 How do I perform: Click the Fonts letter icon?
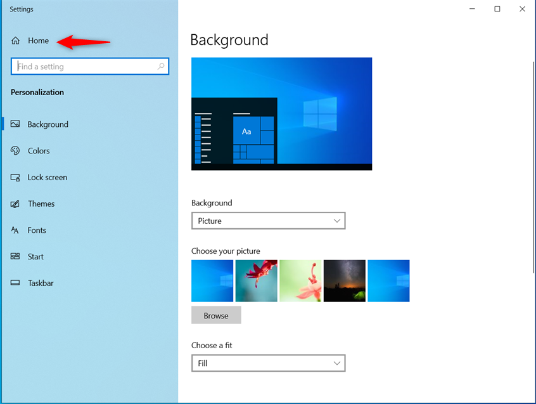point(15,230)
